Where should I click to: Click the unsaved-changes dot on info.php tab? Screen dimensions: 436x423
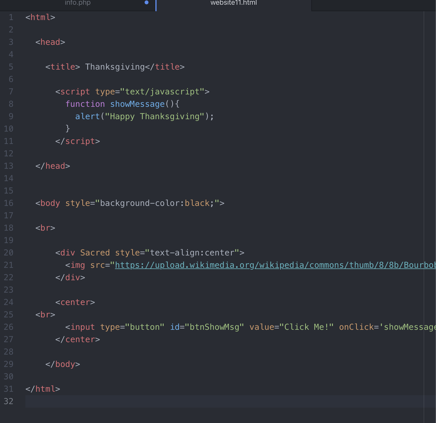(147, 2)
